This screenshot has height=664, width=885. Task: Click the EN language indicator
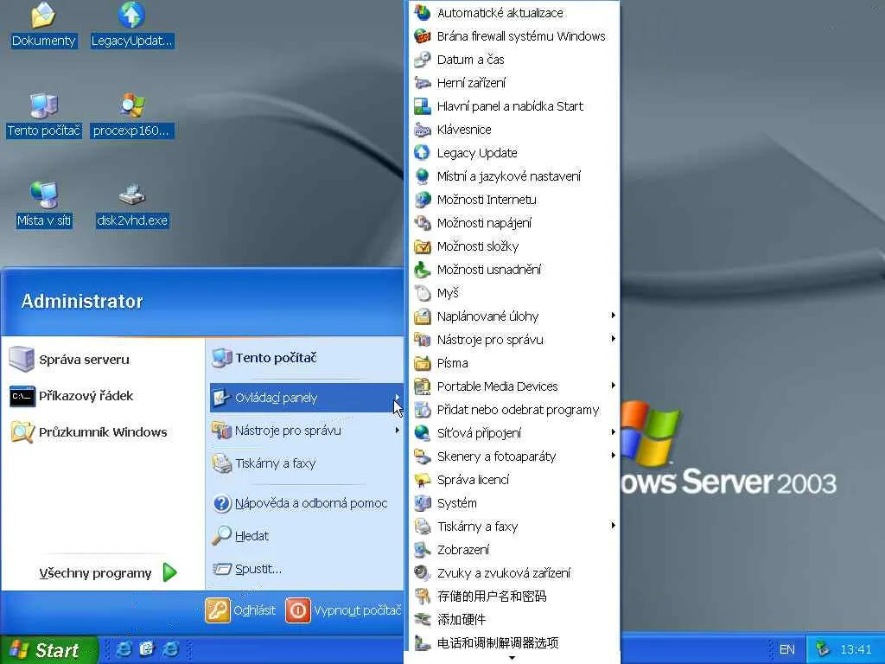tap(786, 650)
